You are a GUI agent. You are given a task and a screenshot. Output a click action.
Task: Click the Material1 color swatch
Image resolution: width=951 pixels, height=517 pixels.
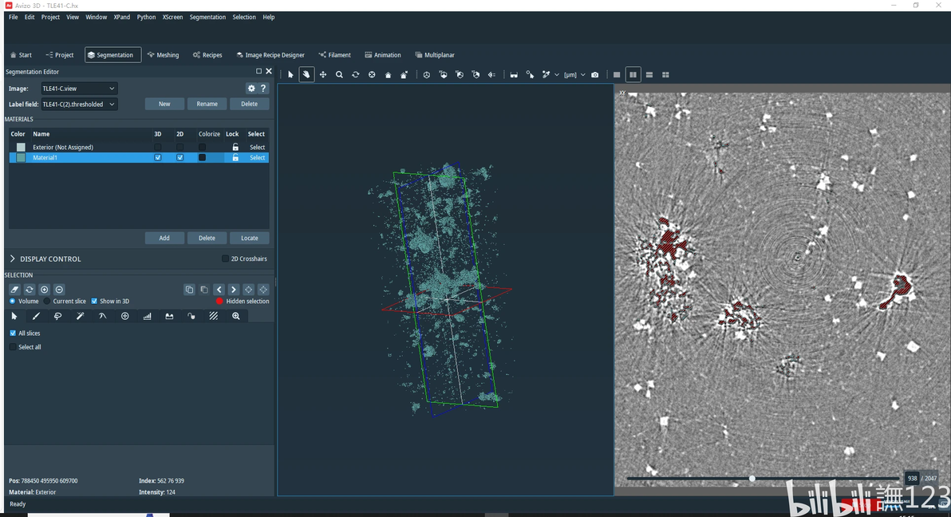coord(21,158)
